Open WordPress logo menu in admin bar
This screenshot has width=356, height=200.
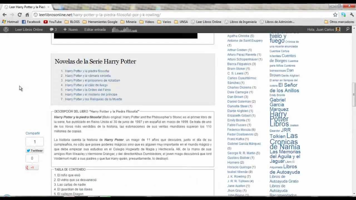[6, 29]
